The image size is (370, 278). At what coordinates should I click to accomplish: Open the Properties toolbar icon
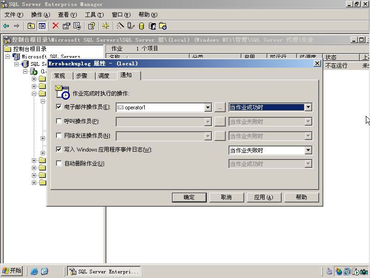[66, 26]
